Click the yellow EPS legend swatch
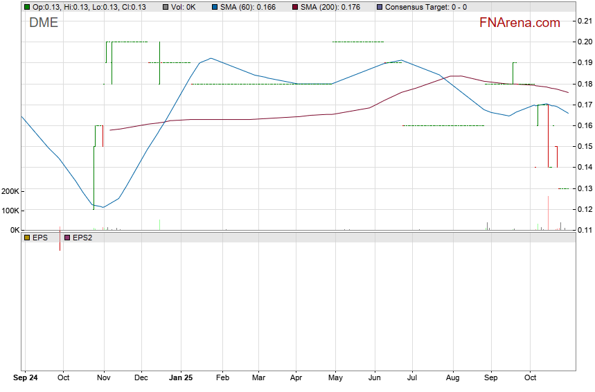This screenshot has height=392, width=595. 27,238
